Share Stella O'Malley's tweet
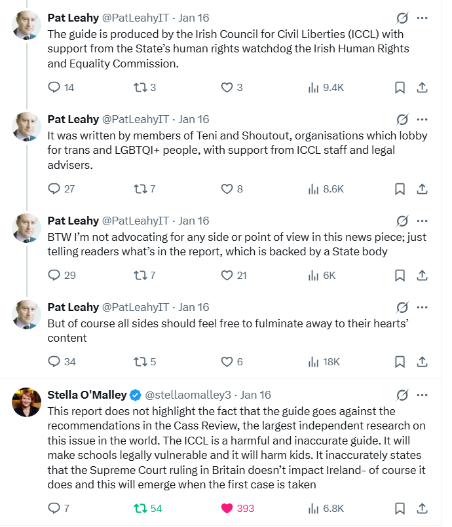This screenshot has width=452, height=527. [423, 508]
